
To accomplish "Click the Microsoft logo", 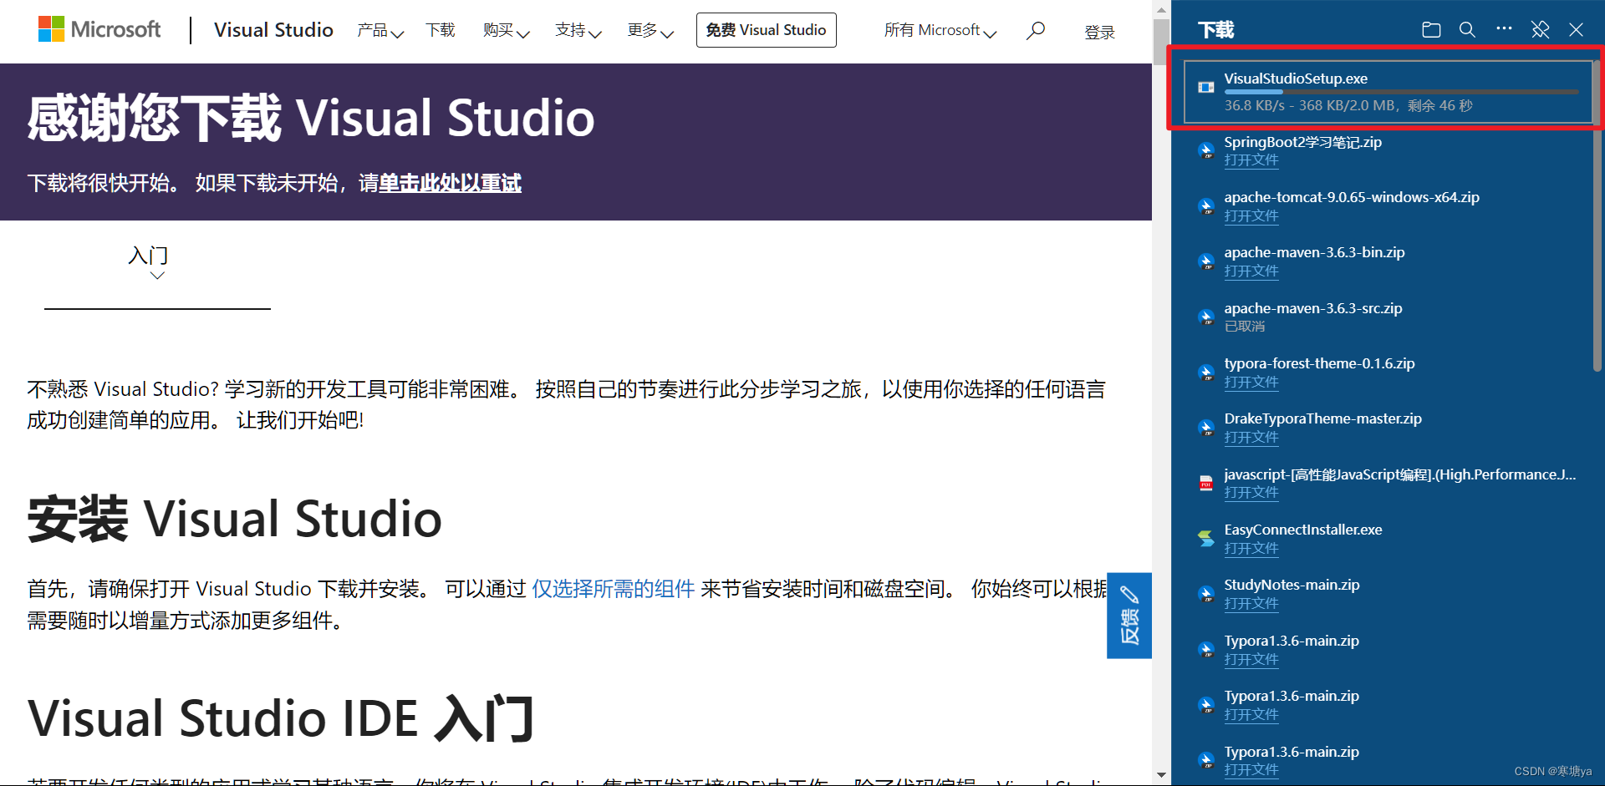I will 99,29.
